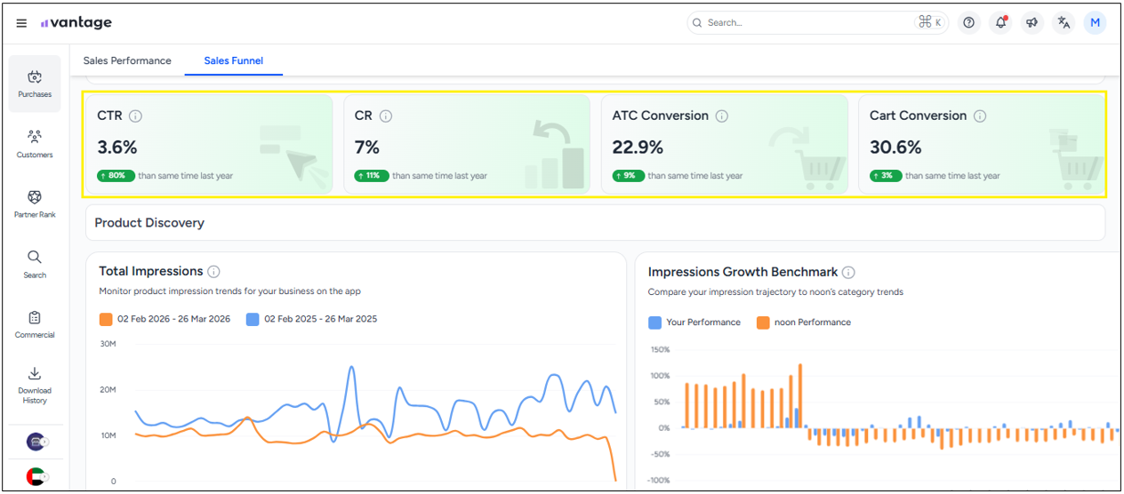Click info icon next to Total Impressions
This screenshot has width=1124, height=494.
pyautogui.click(x=213, y=272)
